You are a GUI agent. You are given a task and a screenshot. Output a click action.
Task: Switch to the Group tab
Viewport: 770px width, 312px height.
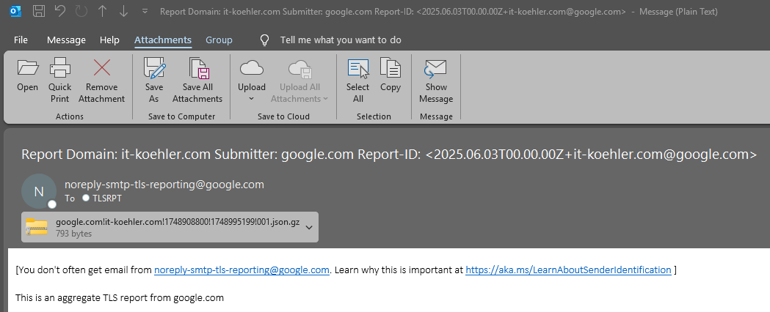[219, 40]
